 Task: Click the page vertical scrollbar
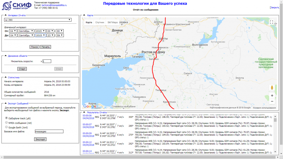(281, 74)
